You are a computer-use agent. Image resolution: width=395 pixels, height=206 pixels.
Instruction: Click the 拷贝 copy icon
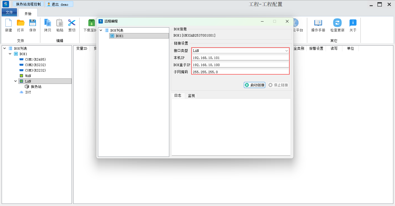(48, 23)
